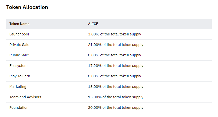Click the asterisk footnote marker after Public Sale
Image resolution: width=218 pixels, height=117 pixels.
click(29, 55)
